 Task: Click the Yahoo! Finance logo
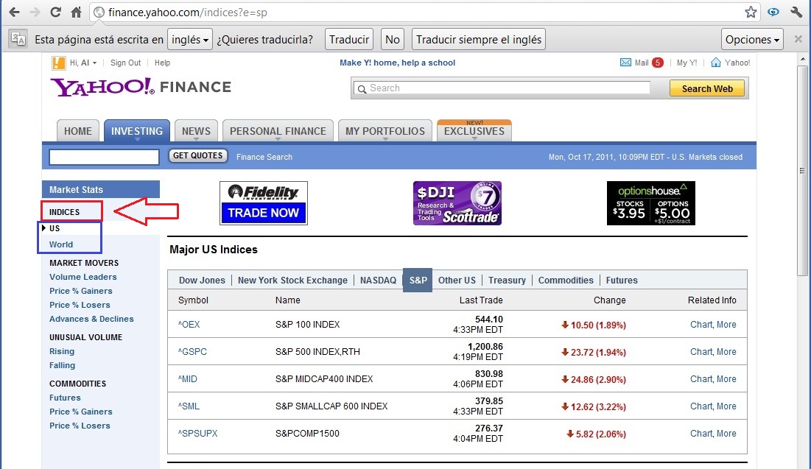tap(141, 87)
